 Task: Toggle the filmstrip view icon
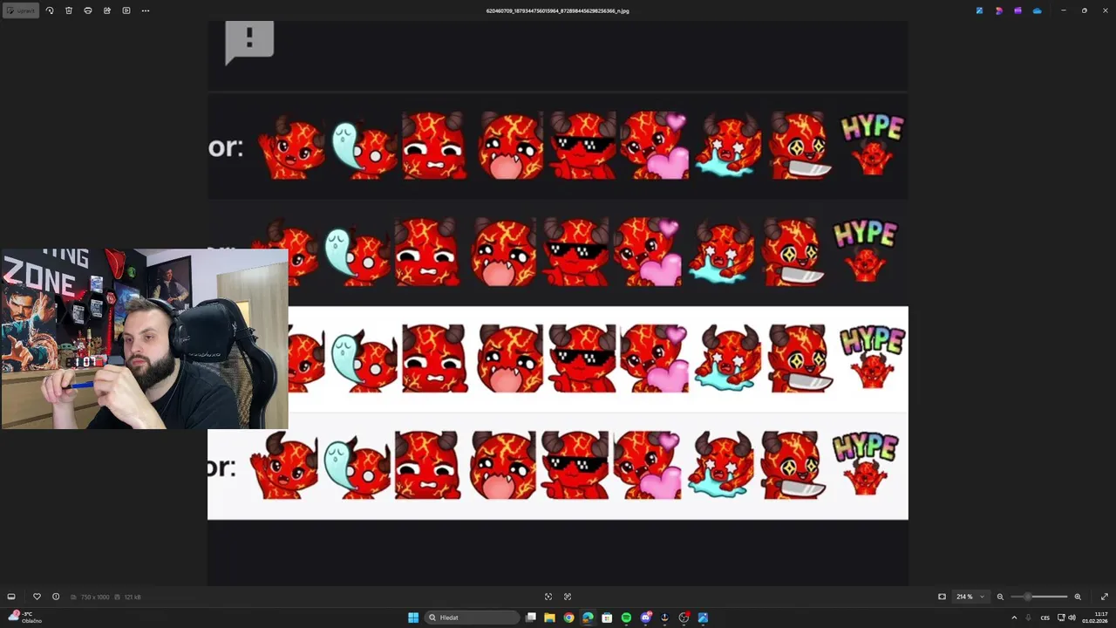click(11, 597)
